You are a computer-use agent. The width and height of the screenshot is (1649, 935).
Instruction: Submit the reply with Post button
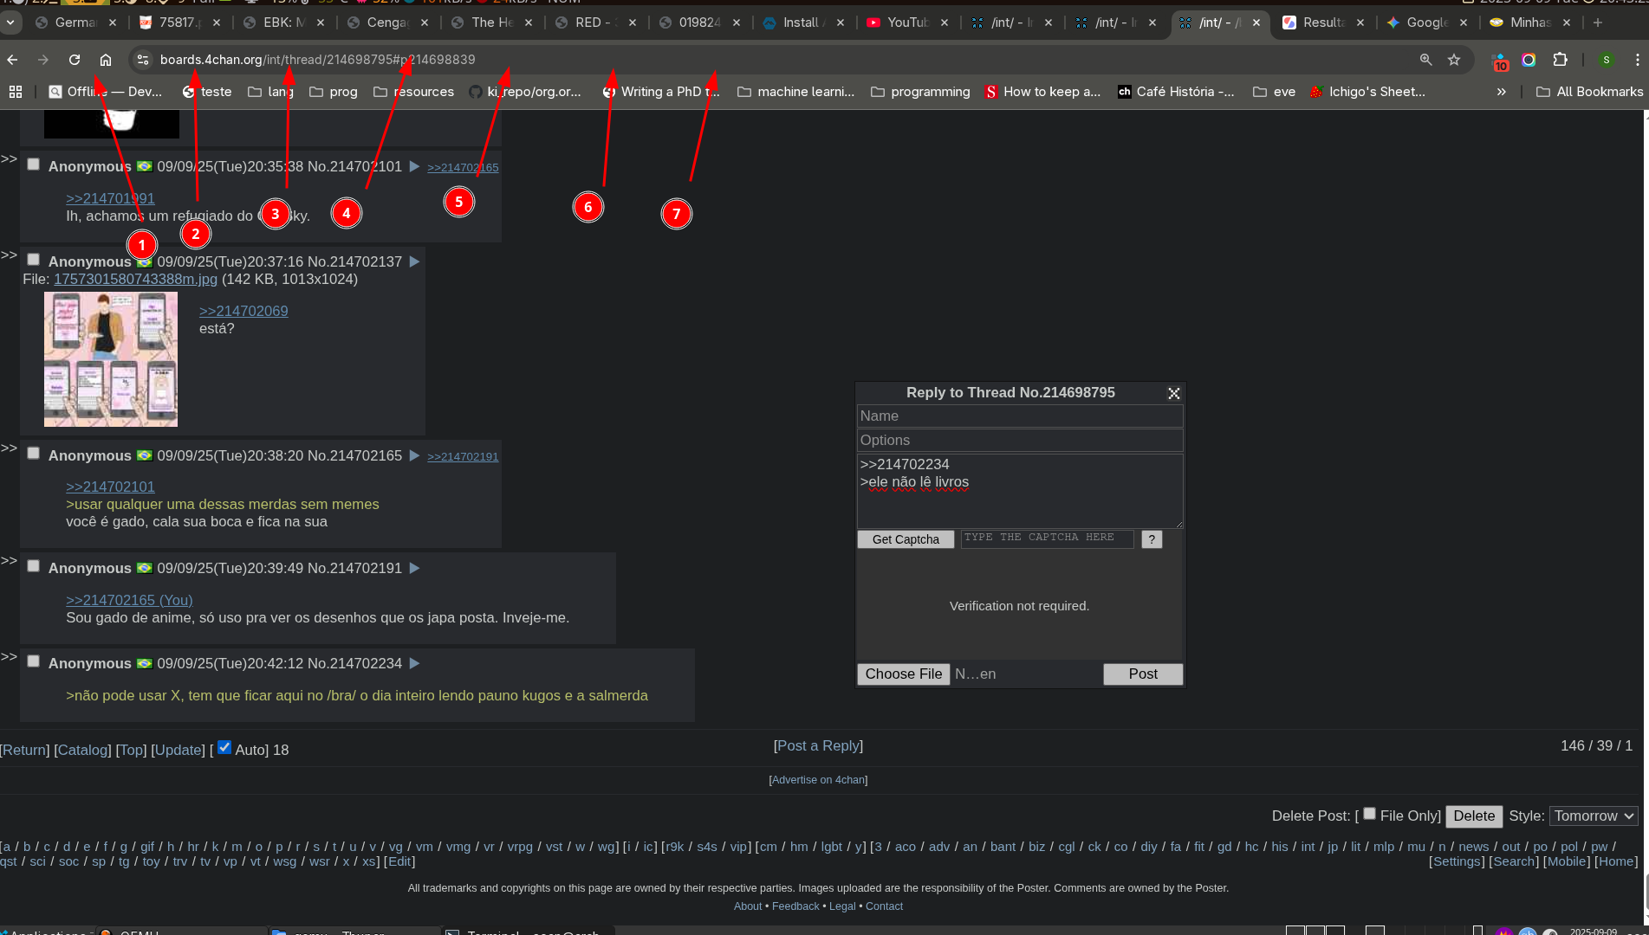tap(1143, 674)
